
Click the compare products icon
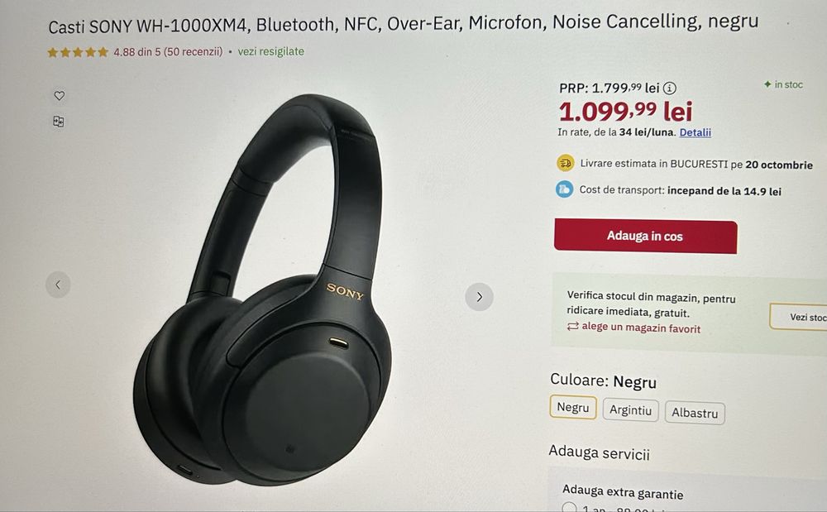(59, 122)
